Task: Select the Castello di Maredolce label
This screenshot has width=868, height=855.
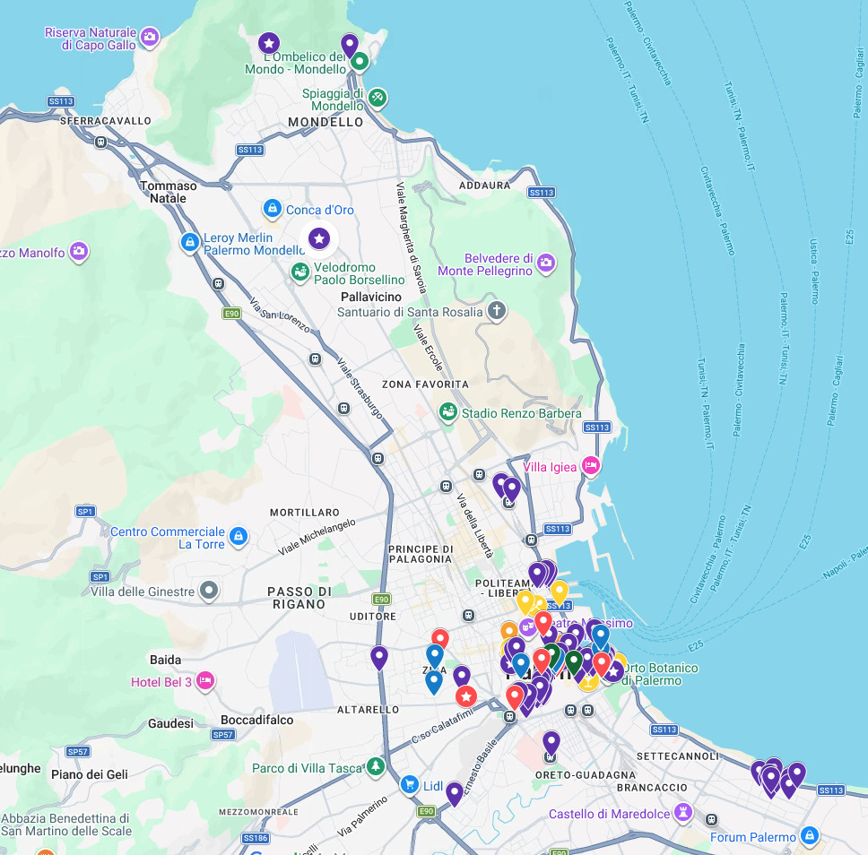Action: click(x=609, y=814)
